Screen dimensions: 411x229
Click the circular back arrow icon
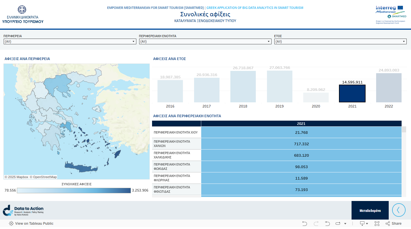[399, 210]
